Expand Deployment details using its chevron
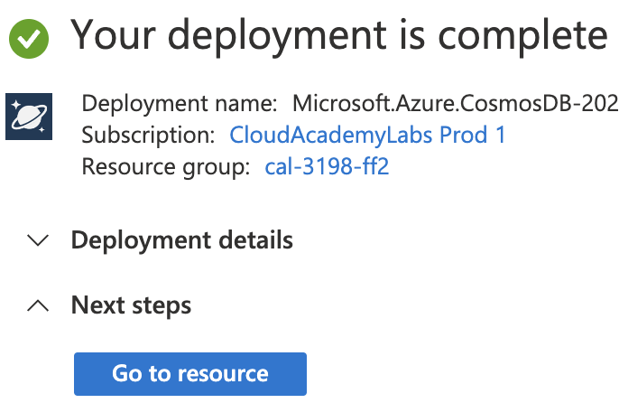 point(38,240)
